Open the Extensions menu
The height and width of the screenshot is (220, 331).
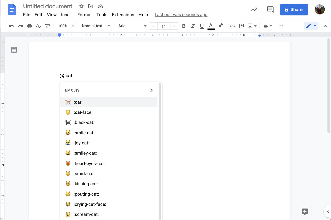(123, 15)
